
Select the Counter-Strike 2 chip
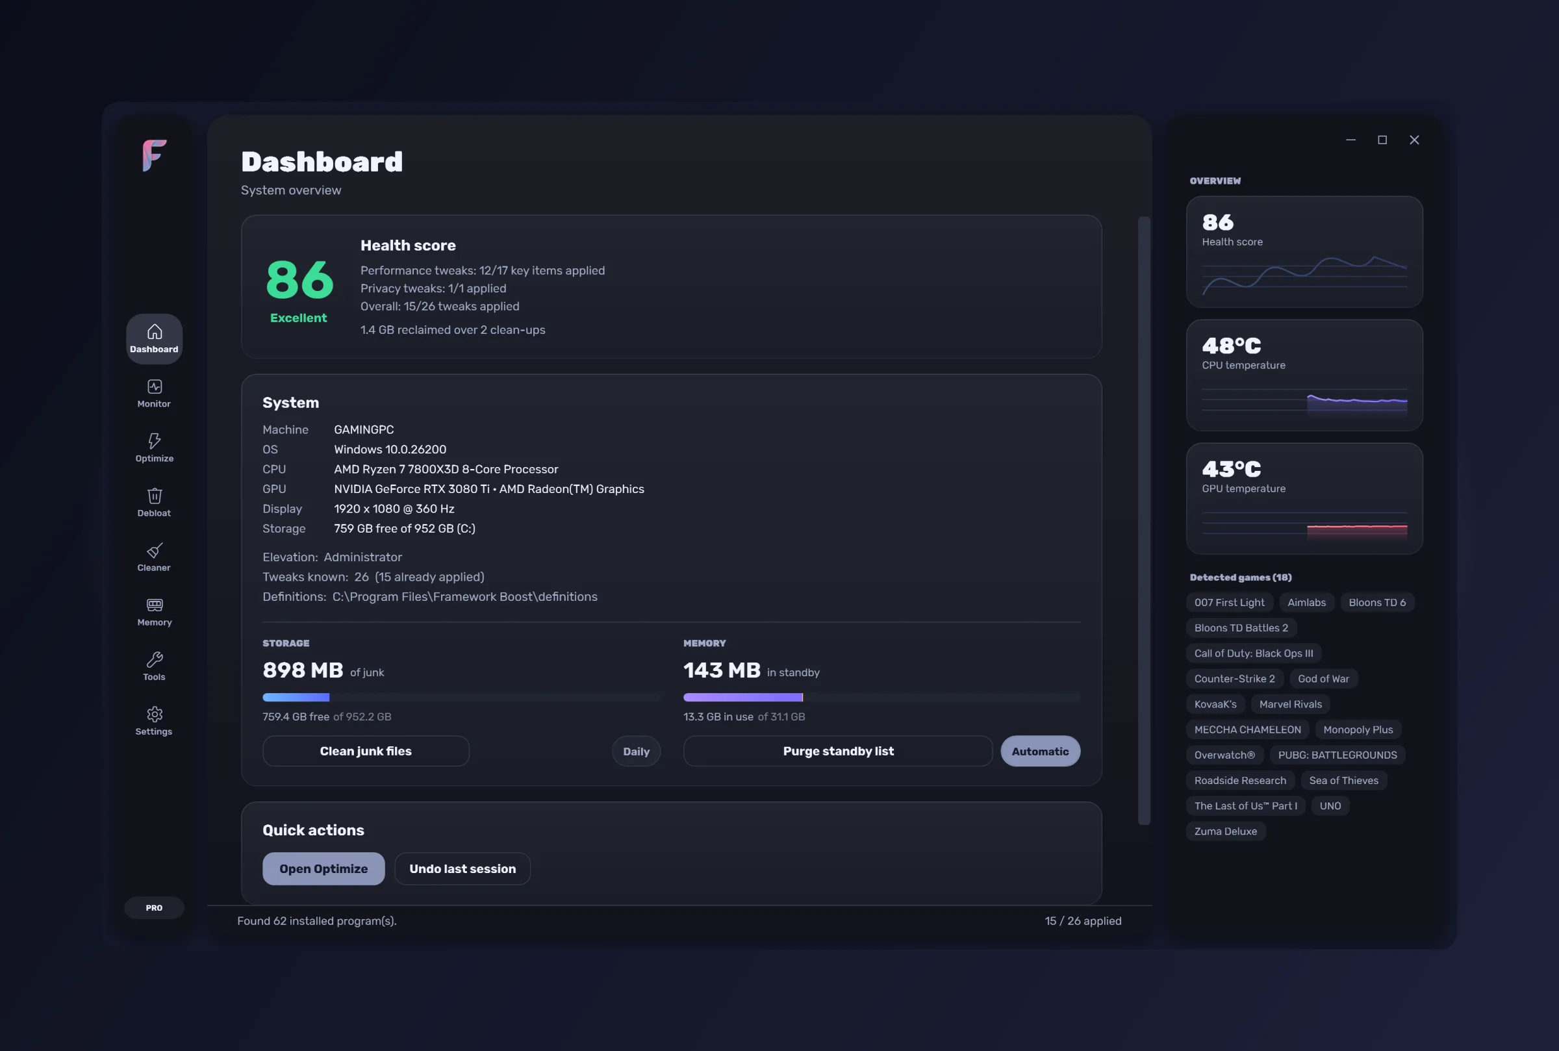pyautogui.click(x=1235, y=678)
